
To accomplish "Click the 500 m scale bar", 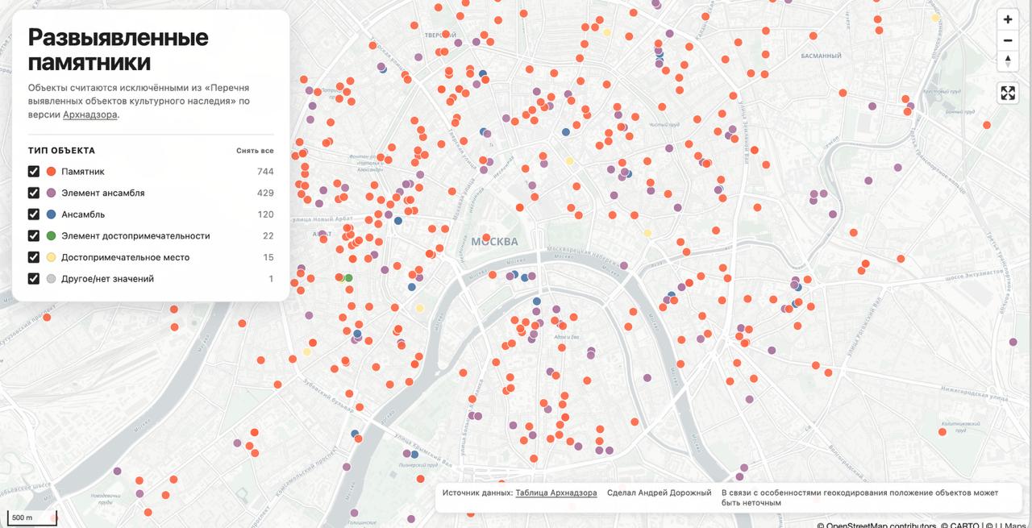I will (x=31, y=517).
